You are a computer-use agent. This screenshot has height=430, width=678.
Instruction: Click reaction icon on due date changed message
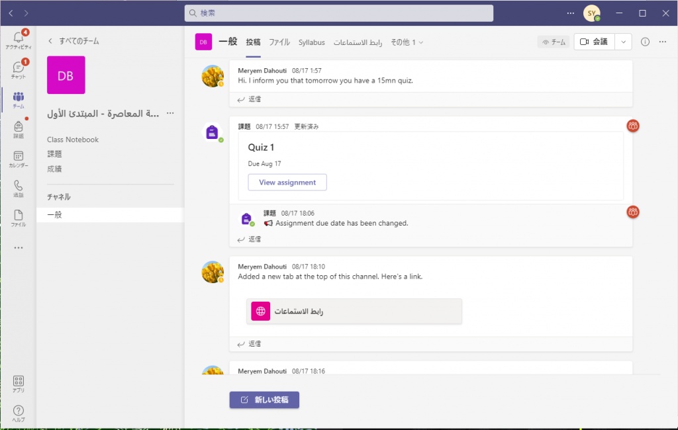point(632,212)
